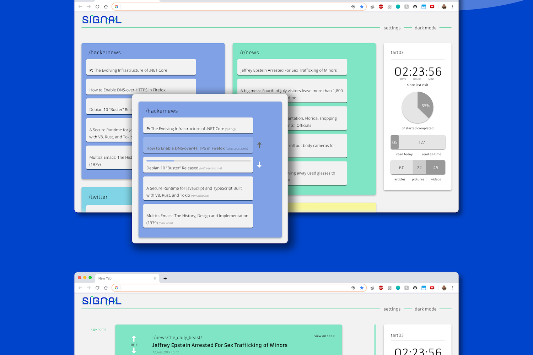Click the '05' read today bar segment
The width and height of the screenshot is (533, 355).
[x=394, y=142]
